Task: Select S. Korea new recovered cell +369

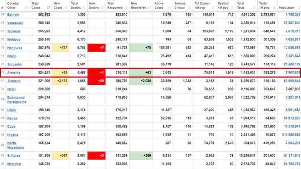Action: 141,156
